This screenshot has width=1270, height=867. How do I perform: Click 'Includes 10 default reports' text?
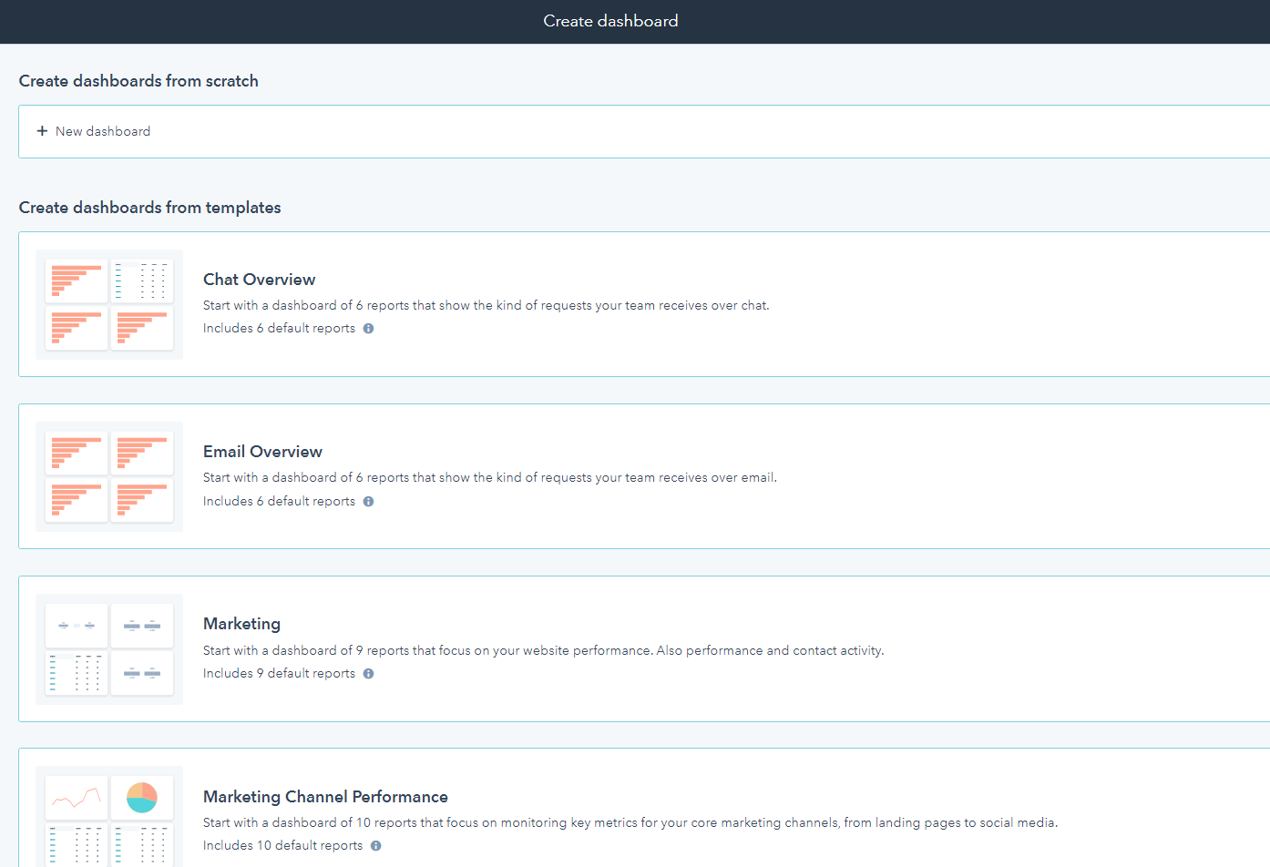[x=282, y=846]
